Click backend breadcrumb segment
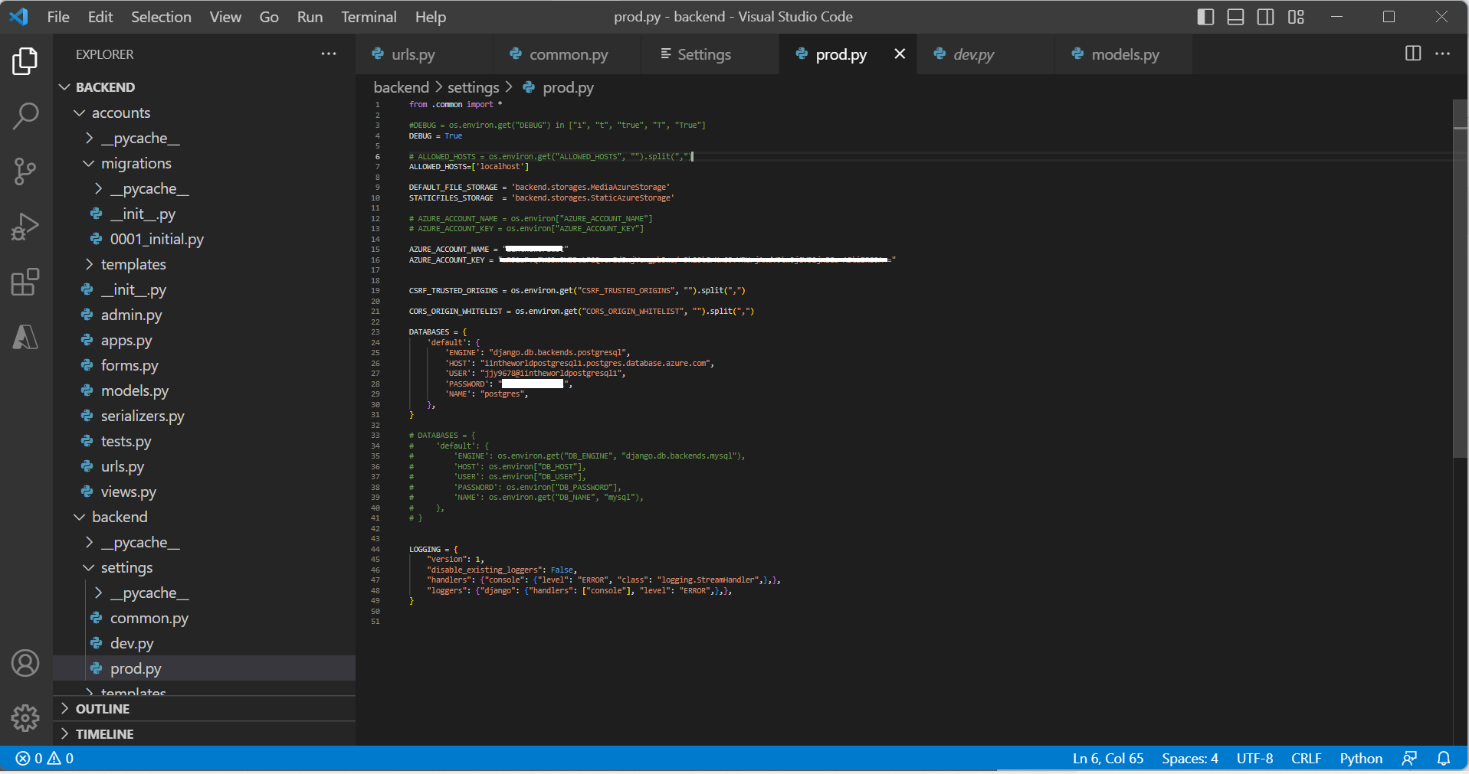 click(401, 87)
